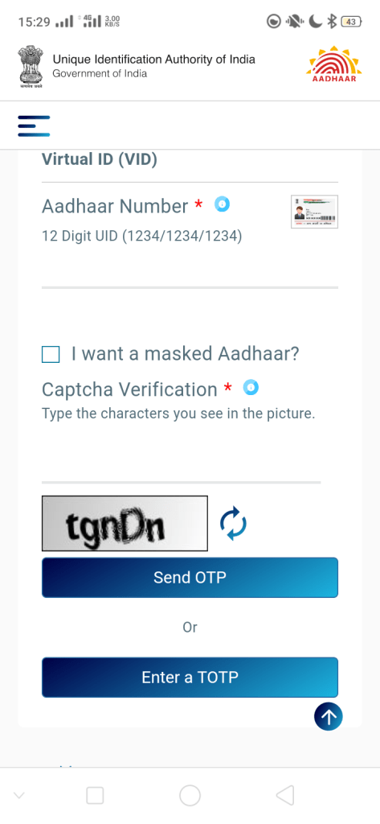Viewport: 380px width, 824px height.
Task: Click the Government of India emblem
Action: coord(31,66)
